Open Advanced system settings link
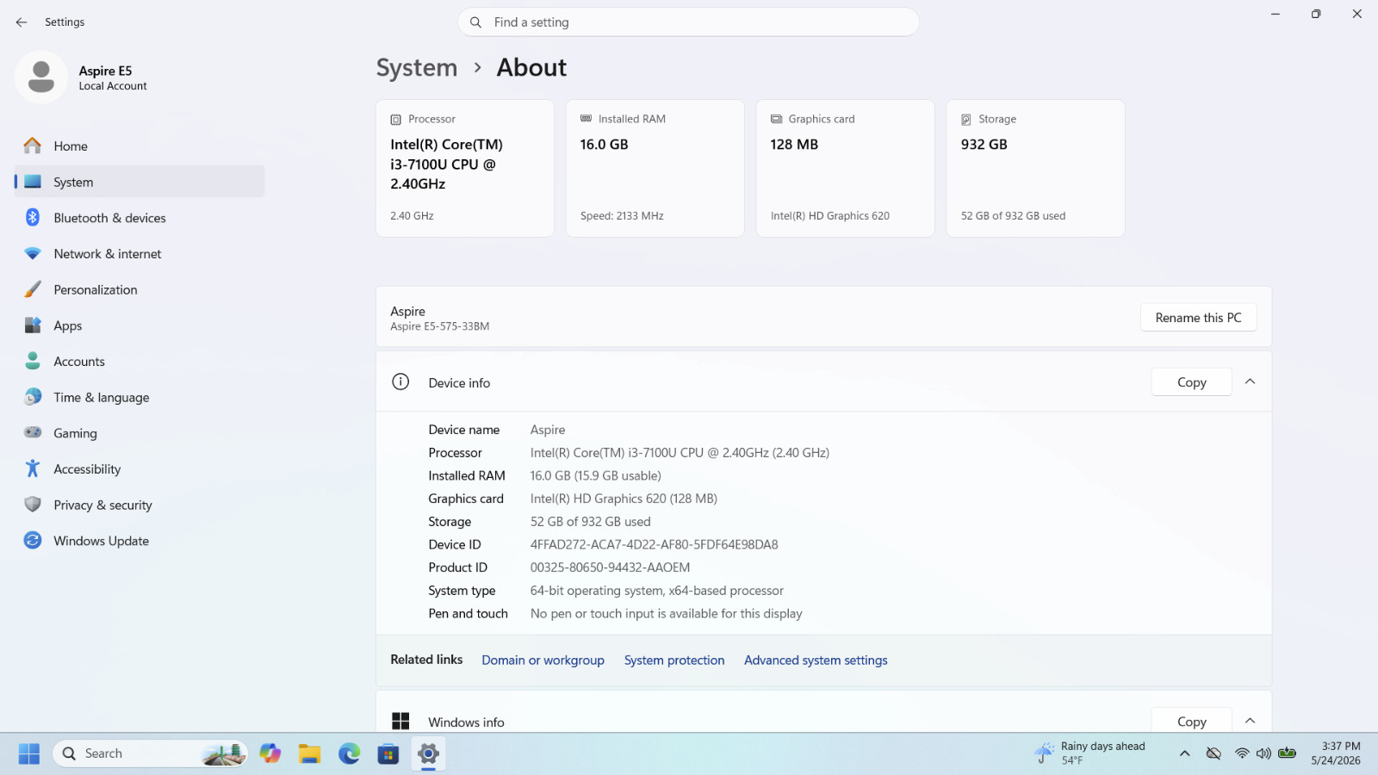 point(816,660)
